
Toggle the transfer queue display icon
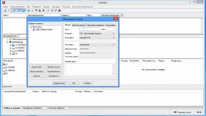click(24, 11)
